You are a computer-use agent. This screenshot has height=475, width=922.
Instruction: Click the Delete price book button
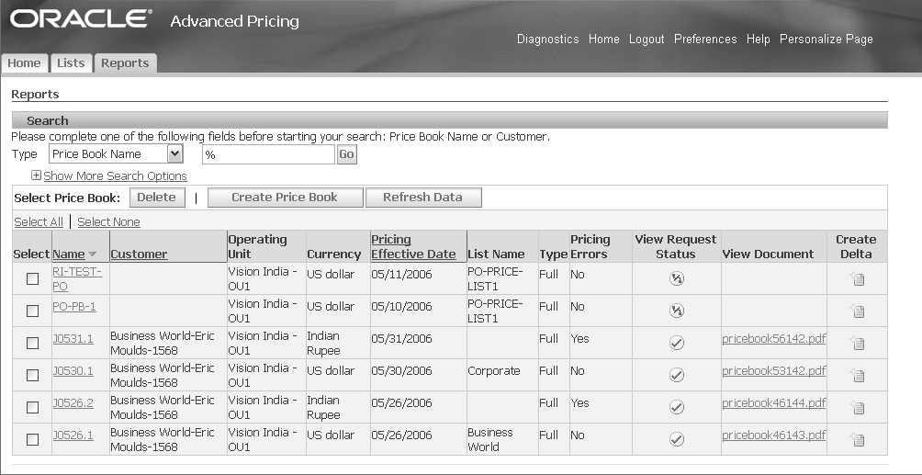156,198
